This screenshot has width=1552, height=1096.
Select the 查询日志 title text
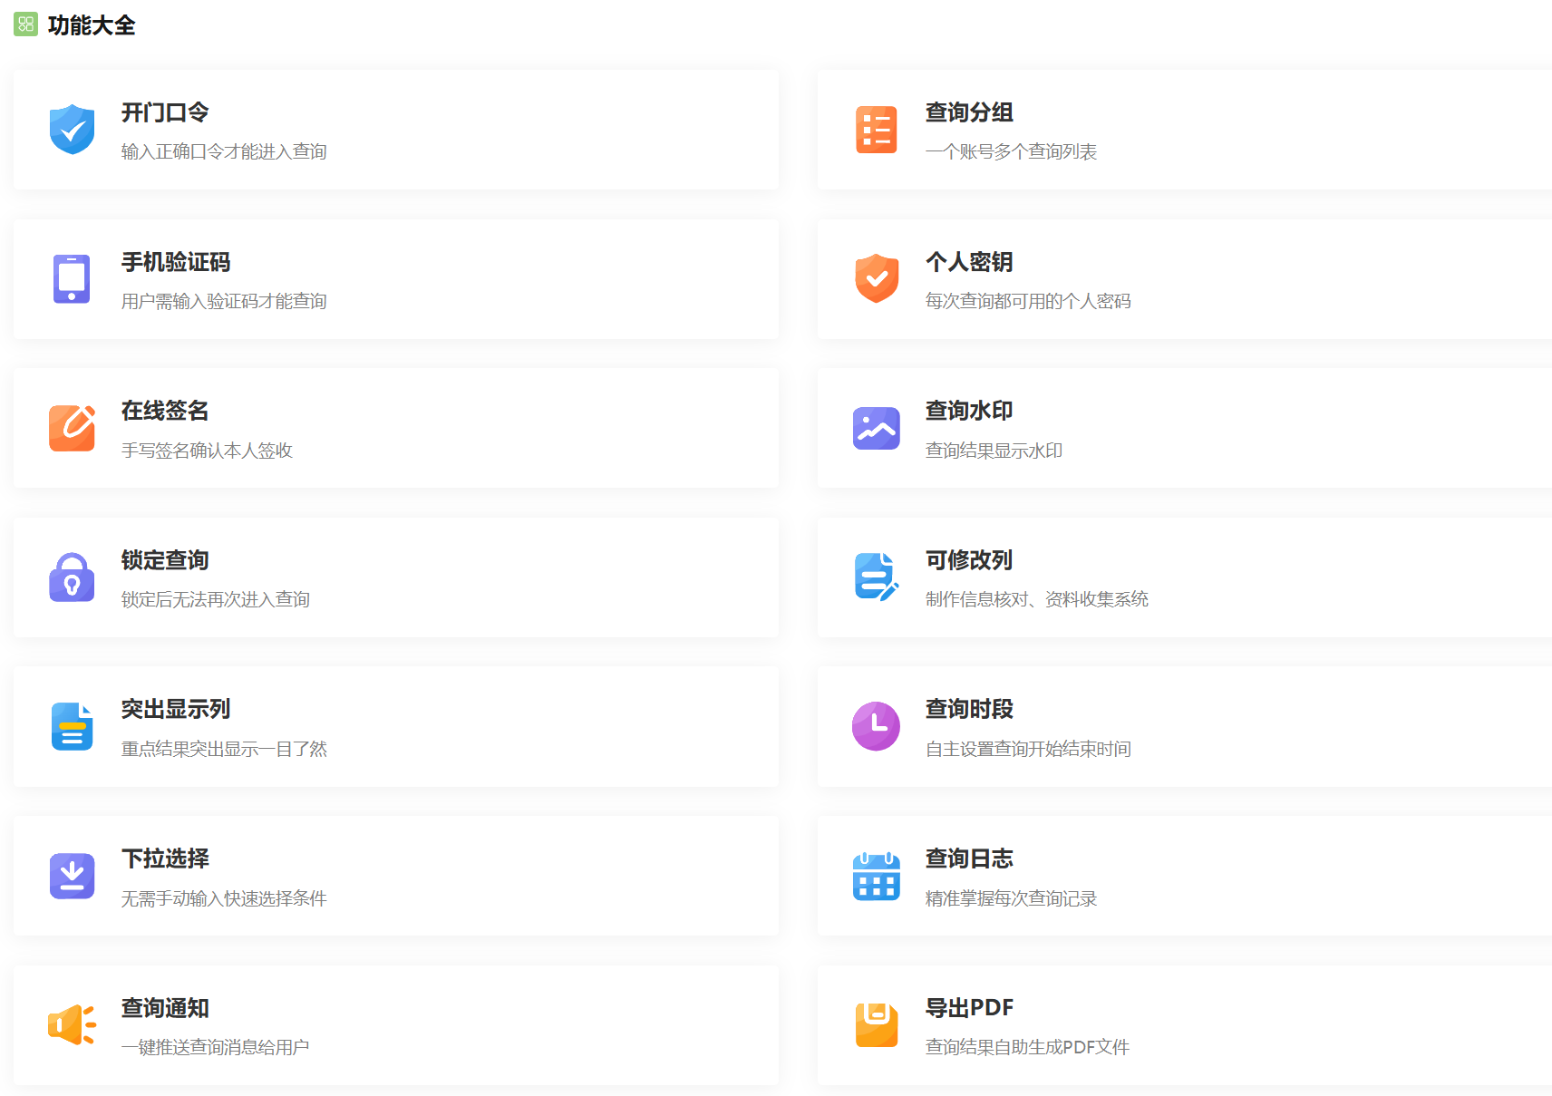pyautogui.click(x=969, y=858)
